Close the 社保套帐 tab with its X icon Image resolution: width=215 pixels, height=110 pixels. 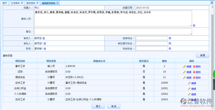pyautogui.click(x=22, y=3)
